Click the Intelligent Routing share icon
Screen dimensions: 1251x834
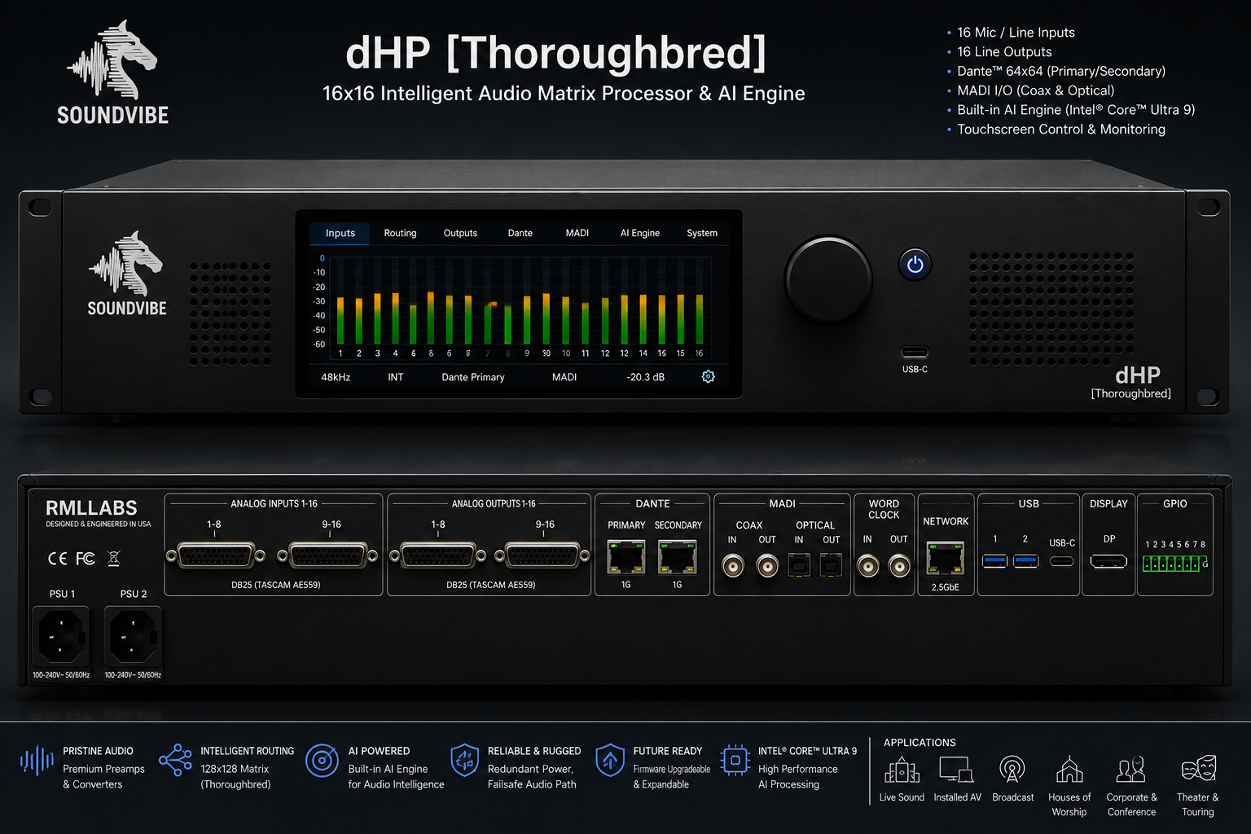click(x=175, y=760)
